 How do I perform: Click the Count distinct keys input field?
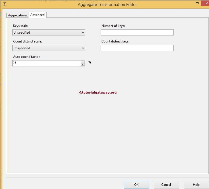tap(137, 48)
